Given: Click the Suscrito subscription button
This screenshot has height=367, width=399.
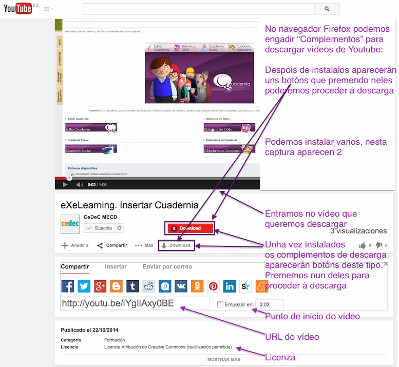Looking at the screenshot, I should 100,228.
